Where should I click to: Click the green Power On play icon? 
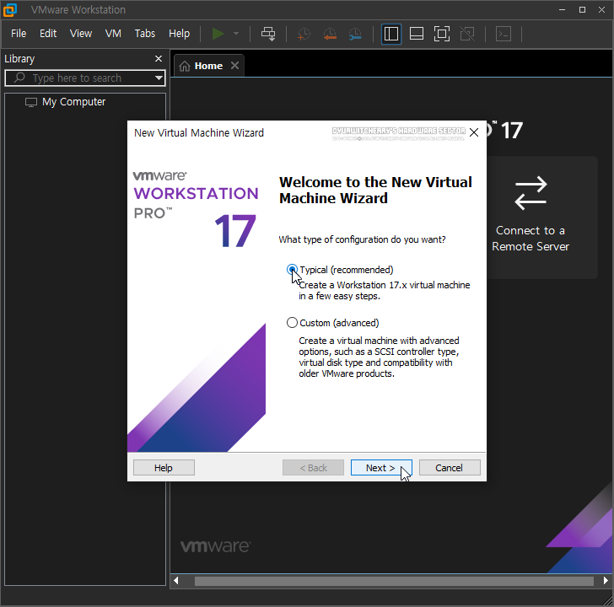[x=218, y=34]
